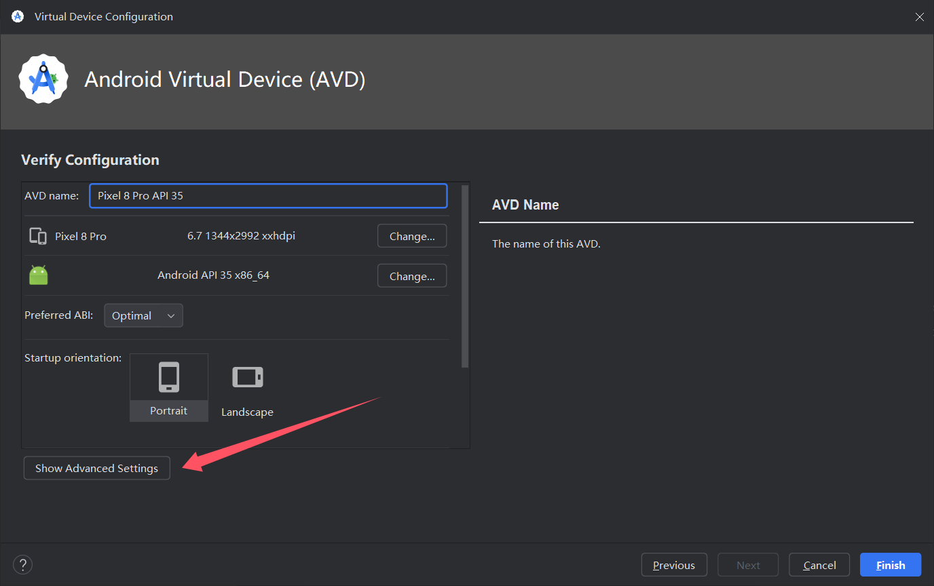
Task: Click 'The name of this AVD.' description
Action: 546,244
